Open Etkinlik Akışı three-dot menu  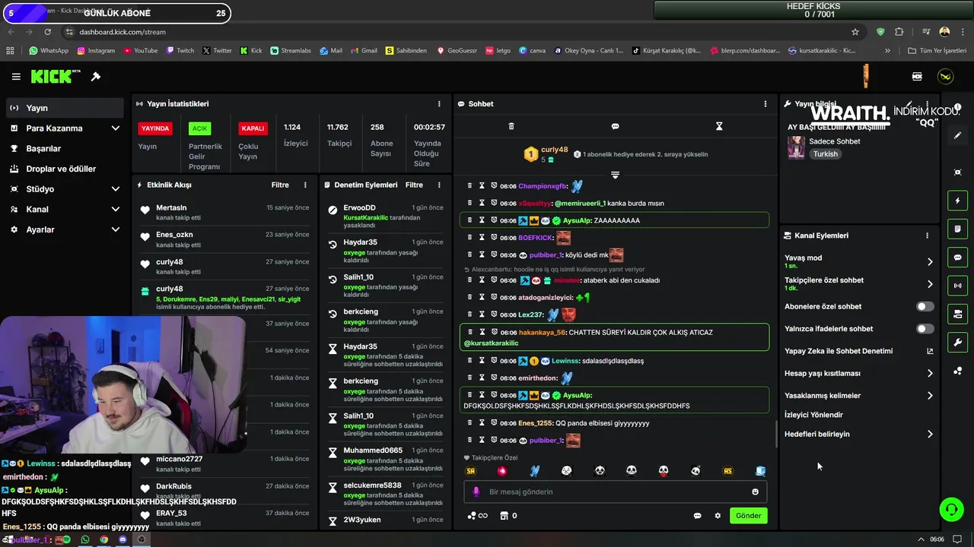305,185
